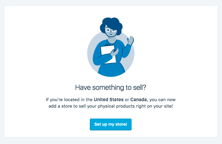This screenshot has width=222, height=144.
Task: Click "you can now" in the description
Action: click(x=162, y=100)
